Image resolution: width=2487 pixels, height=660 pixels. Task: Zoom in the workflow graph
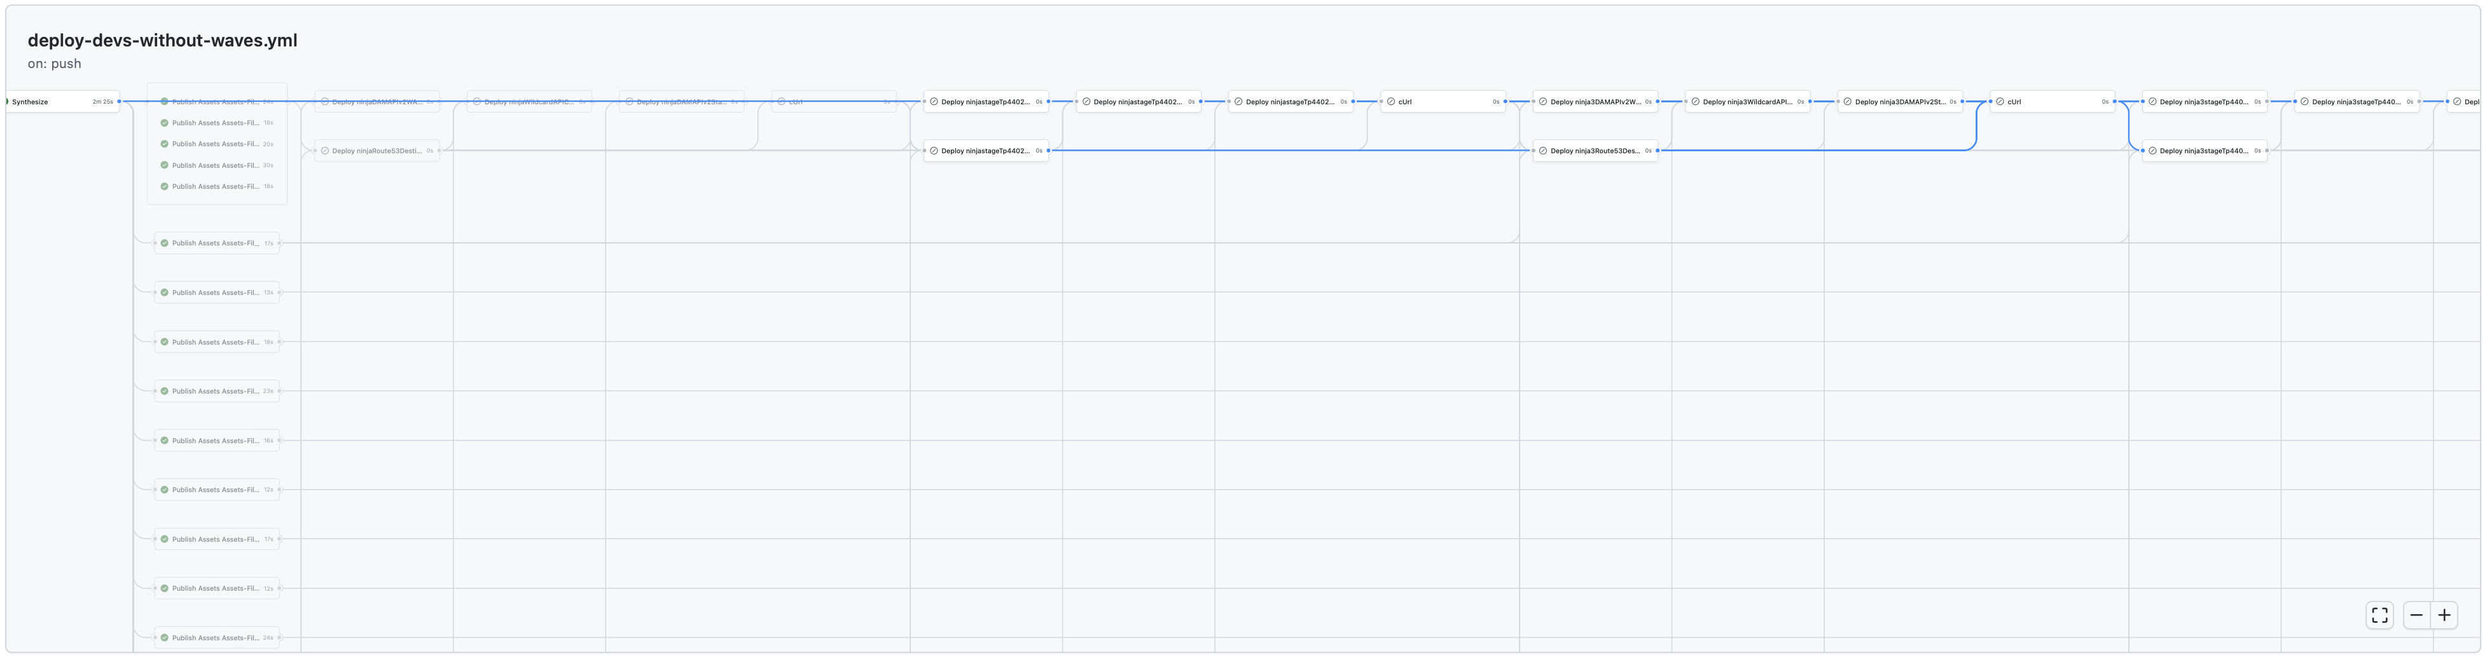point(2444,615)
